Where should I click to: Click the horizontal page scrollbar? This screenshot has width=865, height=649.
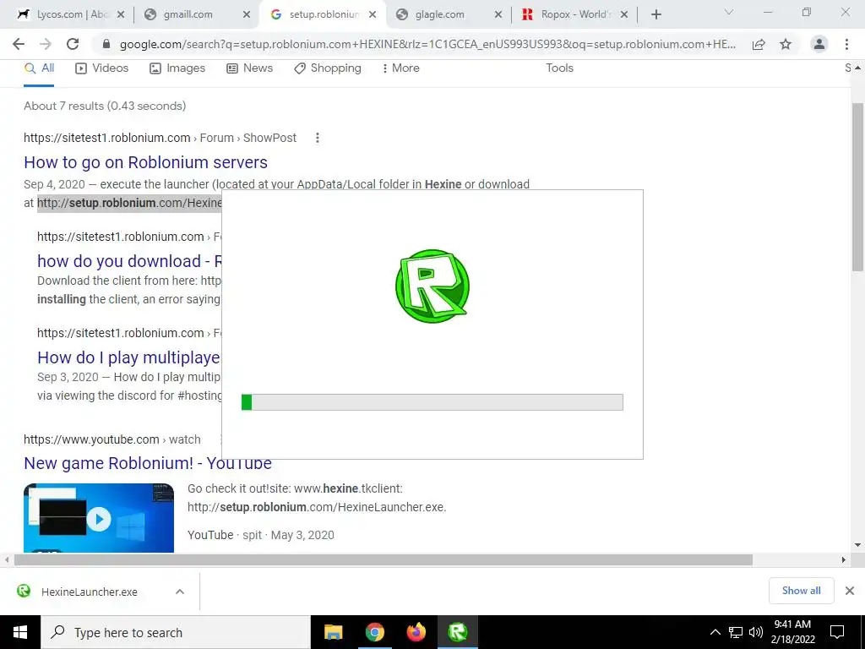pos(384,559)
